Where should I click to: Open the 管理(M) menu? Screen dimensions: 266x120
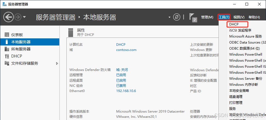pos(207,17)
